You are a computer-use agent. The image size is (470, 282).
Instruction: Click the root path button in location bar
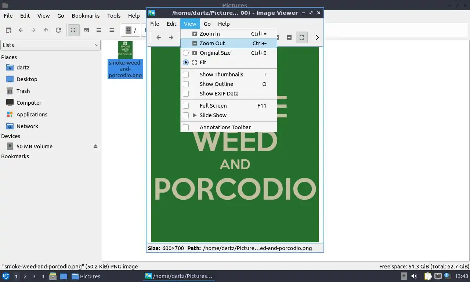click(131, 30)
